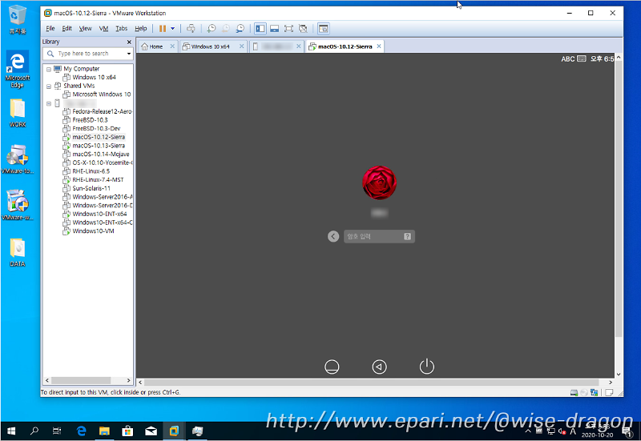Click the macOS shut down power button
The width and height of the screenshot is (641, 441).
pos(427,367)
